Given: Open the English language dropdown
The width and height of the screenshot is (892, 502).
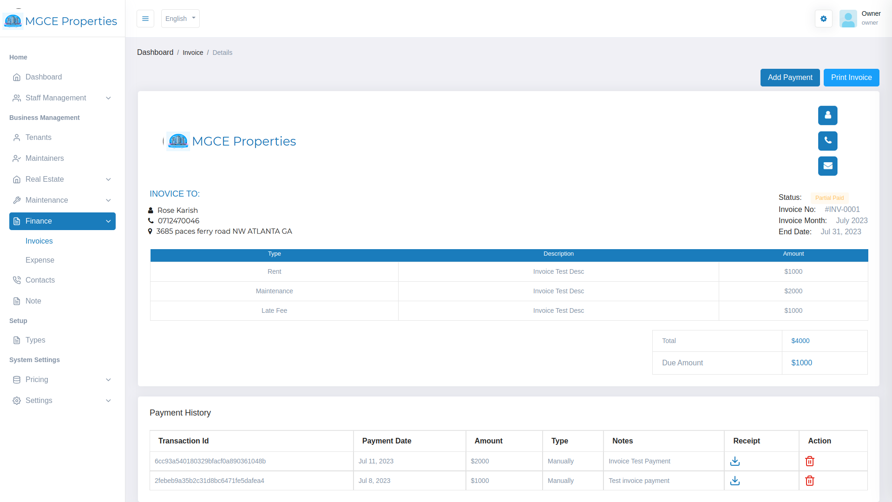Looking at the screenshot, I should pos(180,19).
